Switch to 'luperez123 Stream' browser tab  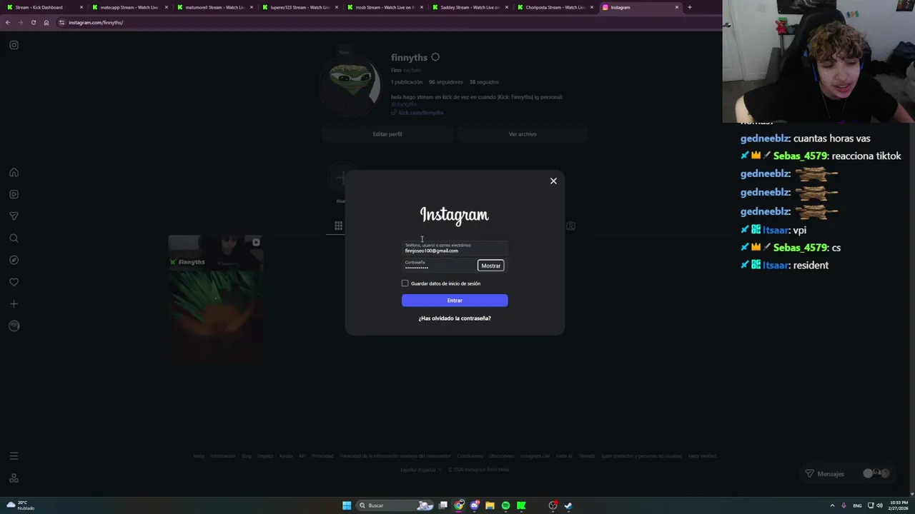click(x=299, y=7)
